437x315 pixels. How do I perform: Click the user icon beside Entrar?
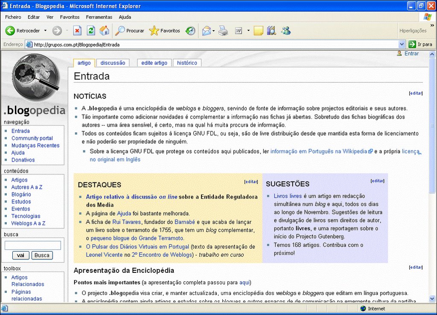click(x=399, y=53)
